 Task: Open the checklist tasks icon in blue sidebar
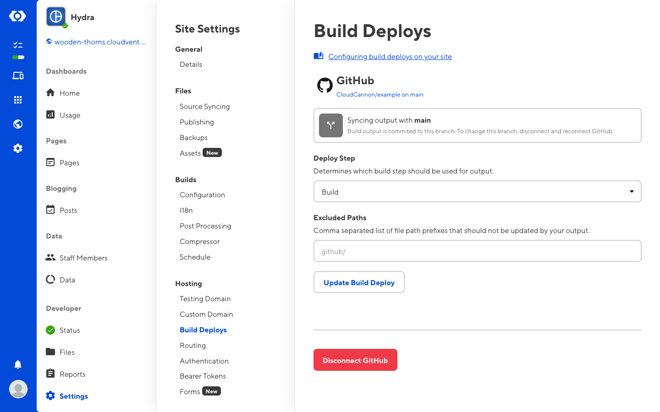click(18, 45)
